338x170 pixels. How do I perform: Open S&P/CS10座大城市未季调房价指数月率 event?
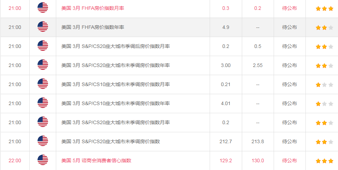(x=116, y=84)
